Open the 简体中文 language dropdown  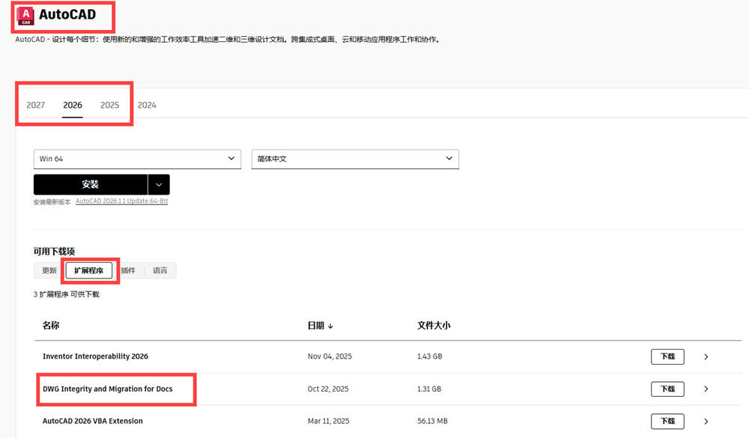point(355,159)
